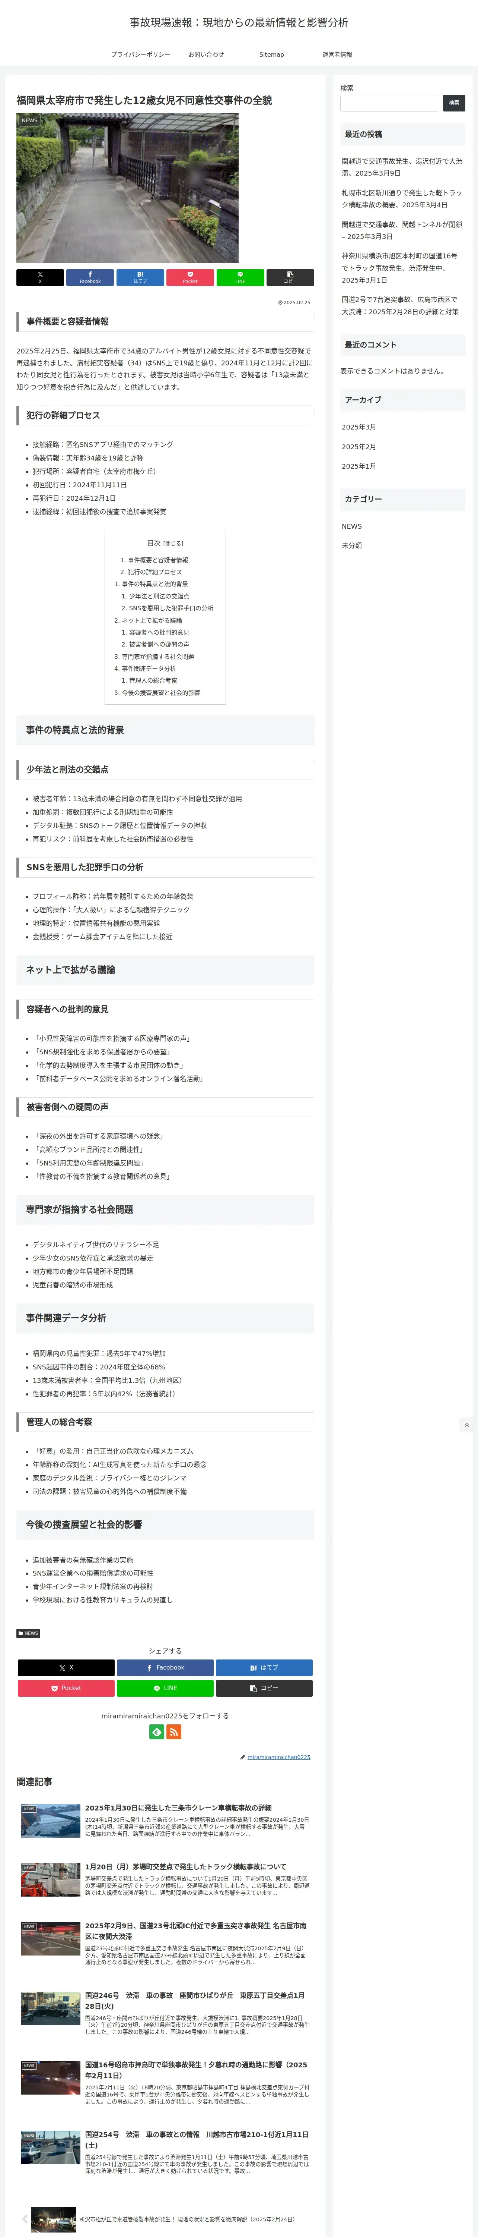Jump to TOC item 管理人の総合考察
This screenshot has width=478, height=2237.
pyautogui.click(x=153, y=681)
